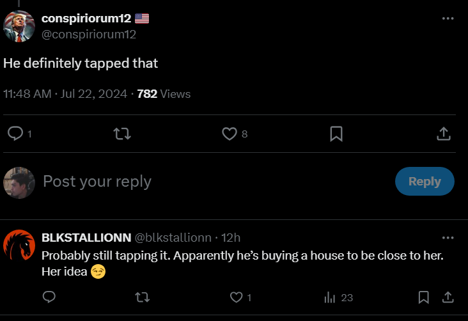The image size is (468, 321).
Task: Open more options for BLKSTALLIONN reply
Action: tap(448, 238)
